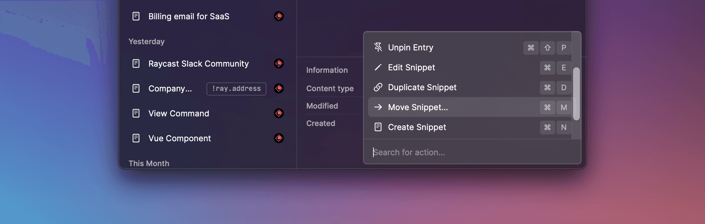
Task: Click the Created label
Action: coord(321,123)
